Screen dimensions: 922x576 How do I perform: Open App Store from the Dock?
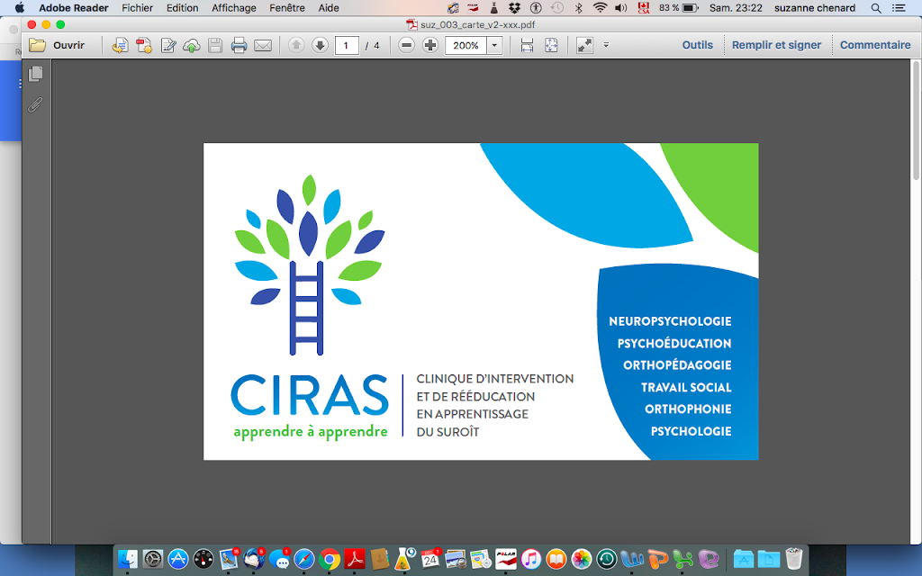[178, 559]
